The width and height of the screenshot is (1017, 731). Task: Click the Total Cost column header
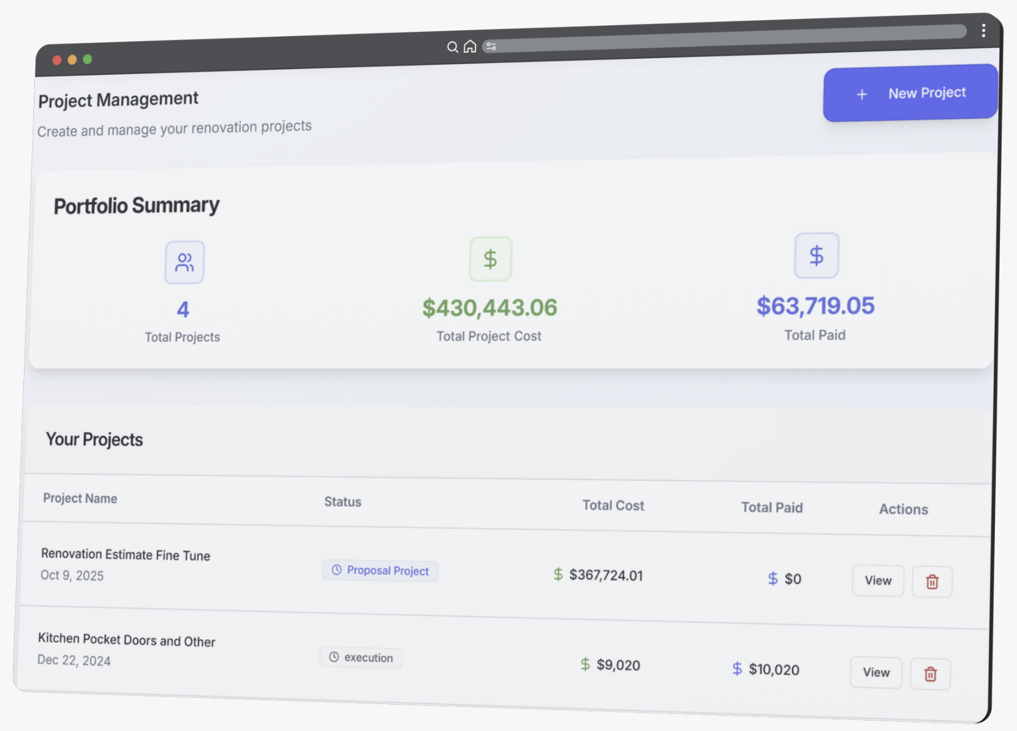[613, 506]
